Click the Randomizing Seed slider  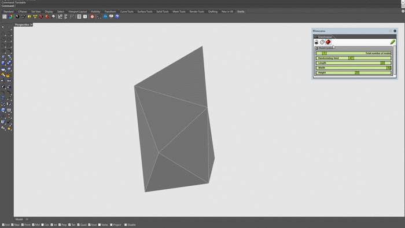[354, 58]
